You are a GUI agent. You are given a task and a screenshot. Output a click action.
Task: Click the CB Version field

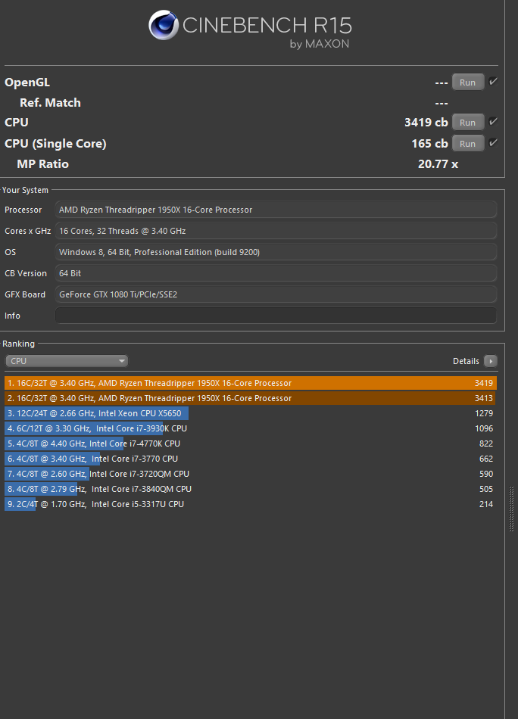pyautogui.click(x=276, y=272)
